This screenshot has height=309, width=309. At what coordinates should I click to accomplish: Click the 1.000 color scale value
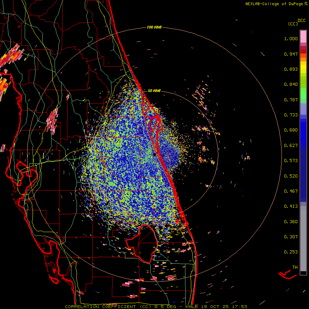tap(291, 38)
